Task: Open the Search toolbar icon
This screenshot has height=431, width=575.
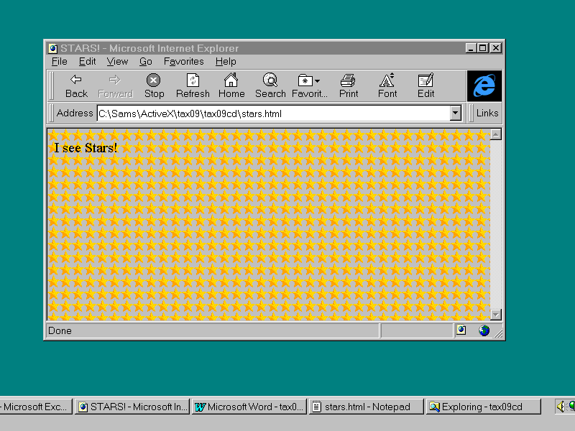Action: tap(270, 80)
